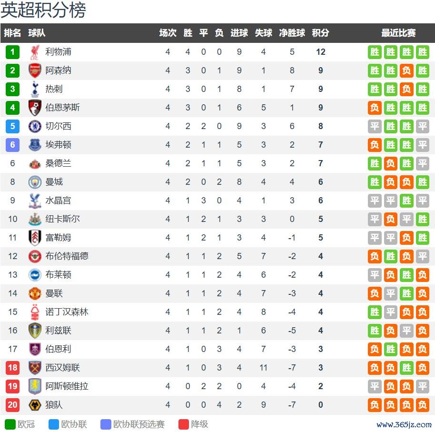Click the red 降级 legend swatch

click(x=183, y=424)
